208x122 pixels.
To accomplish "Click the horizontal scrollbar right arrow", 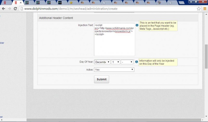I will (203, 120).
